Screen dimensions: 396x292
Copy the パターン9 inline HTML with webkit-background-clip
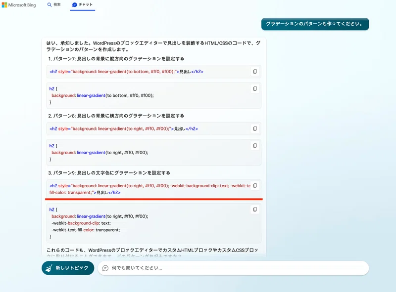(x=255, y=186)
